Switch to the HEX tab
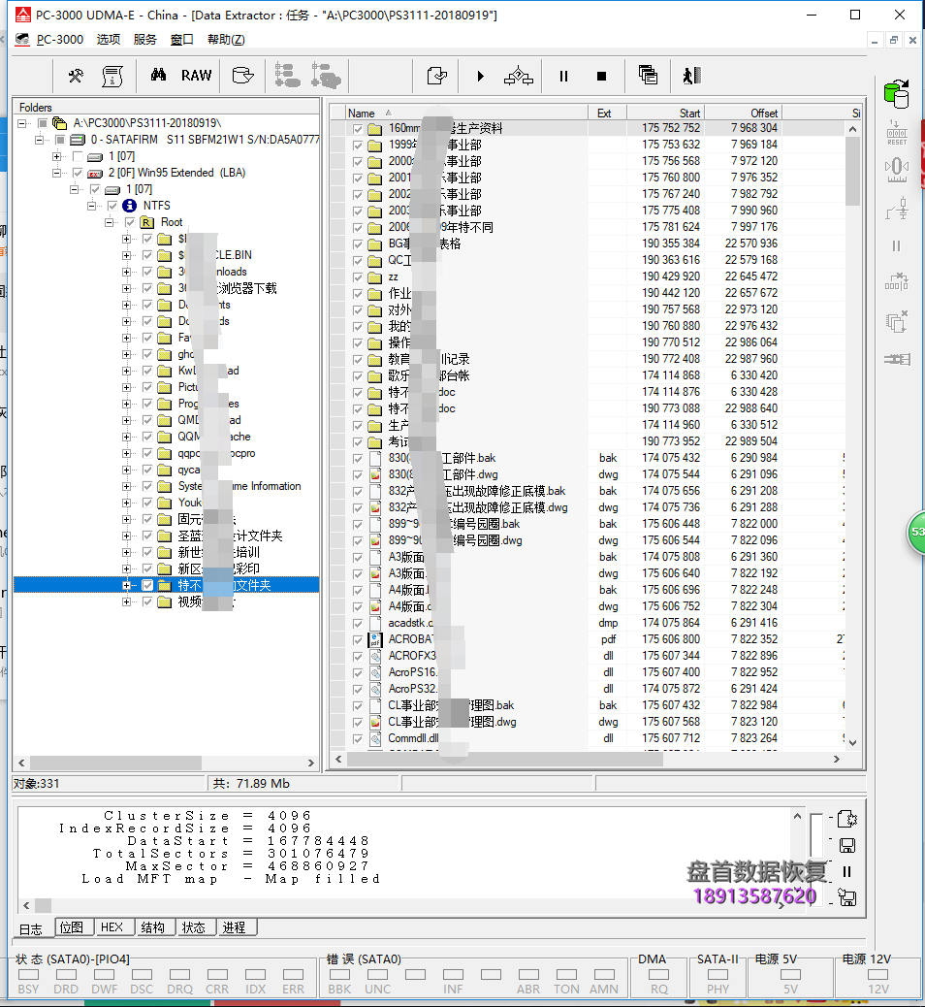This screenshot has height=1007, width=925. click(x=112, y=926)
